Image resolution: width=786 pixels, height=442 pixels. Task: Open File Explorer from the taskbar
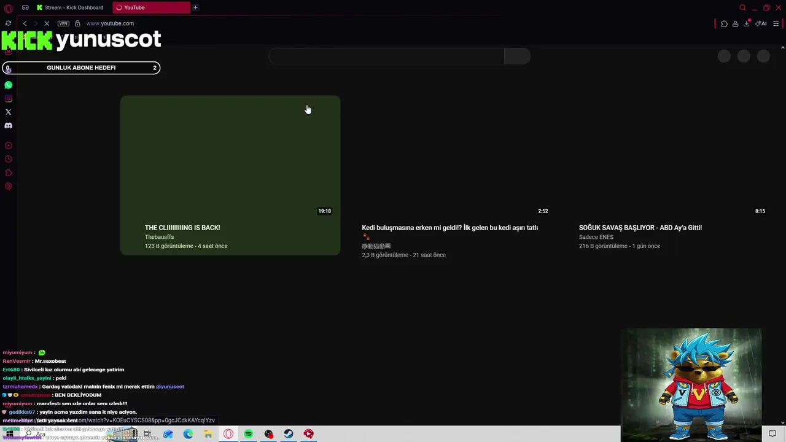208,434
